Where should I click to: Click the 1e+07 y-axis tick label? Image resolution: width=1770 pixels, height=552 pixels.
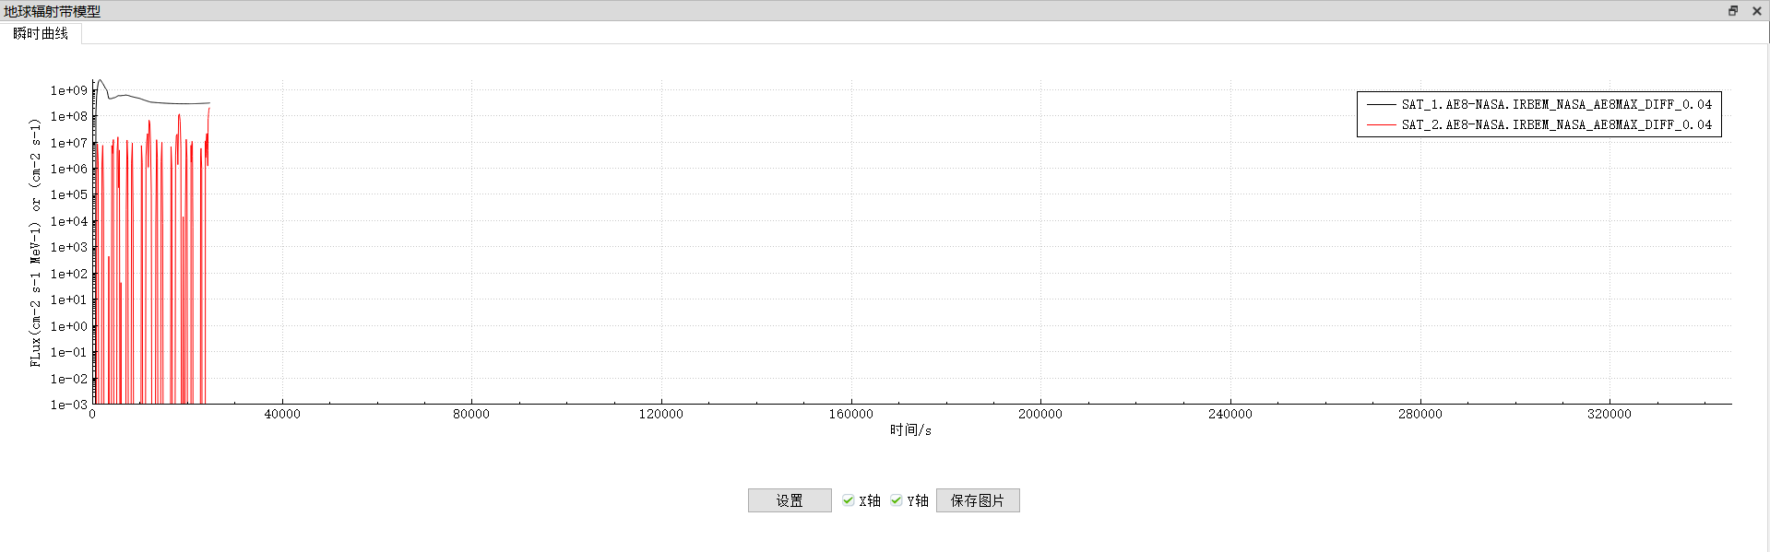click(x=69, y=143)
